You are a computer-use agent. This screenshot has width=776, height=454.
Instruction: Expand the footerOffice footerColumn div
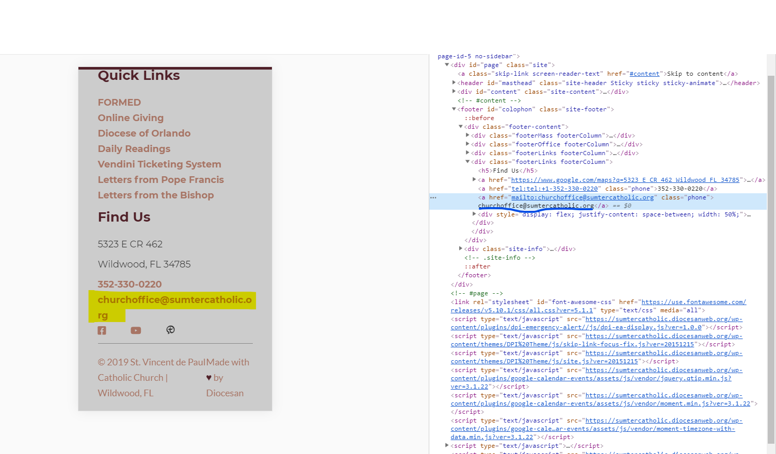[467, 144]
